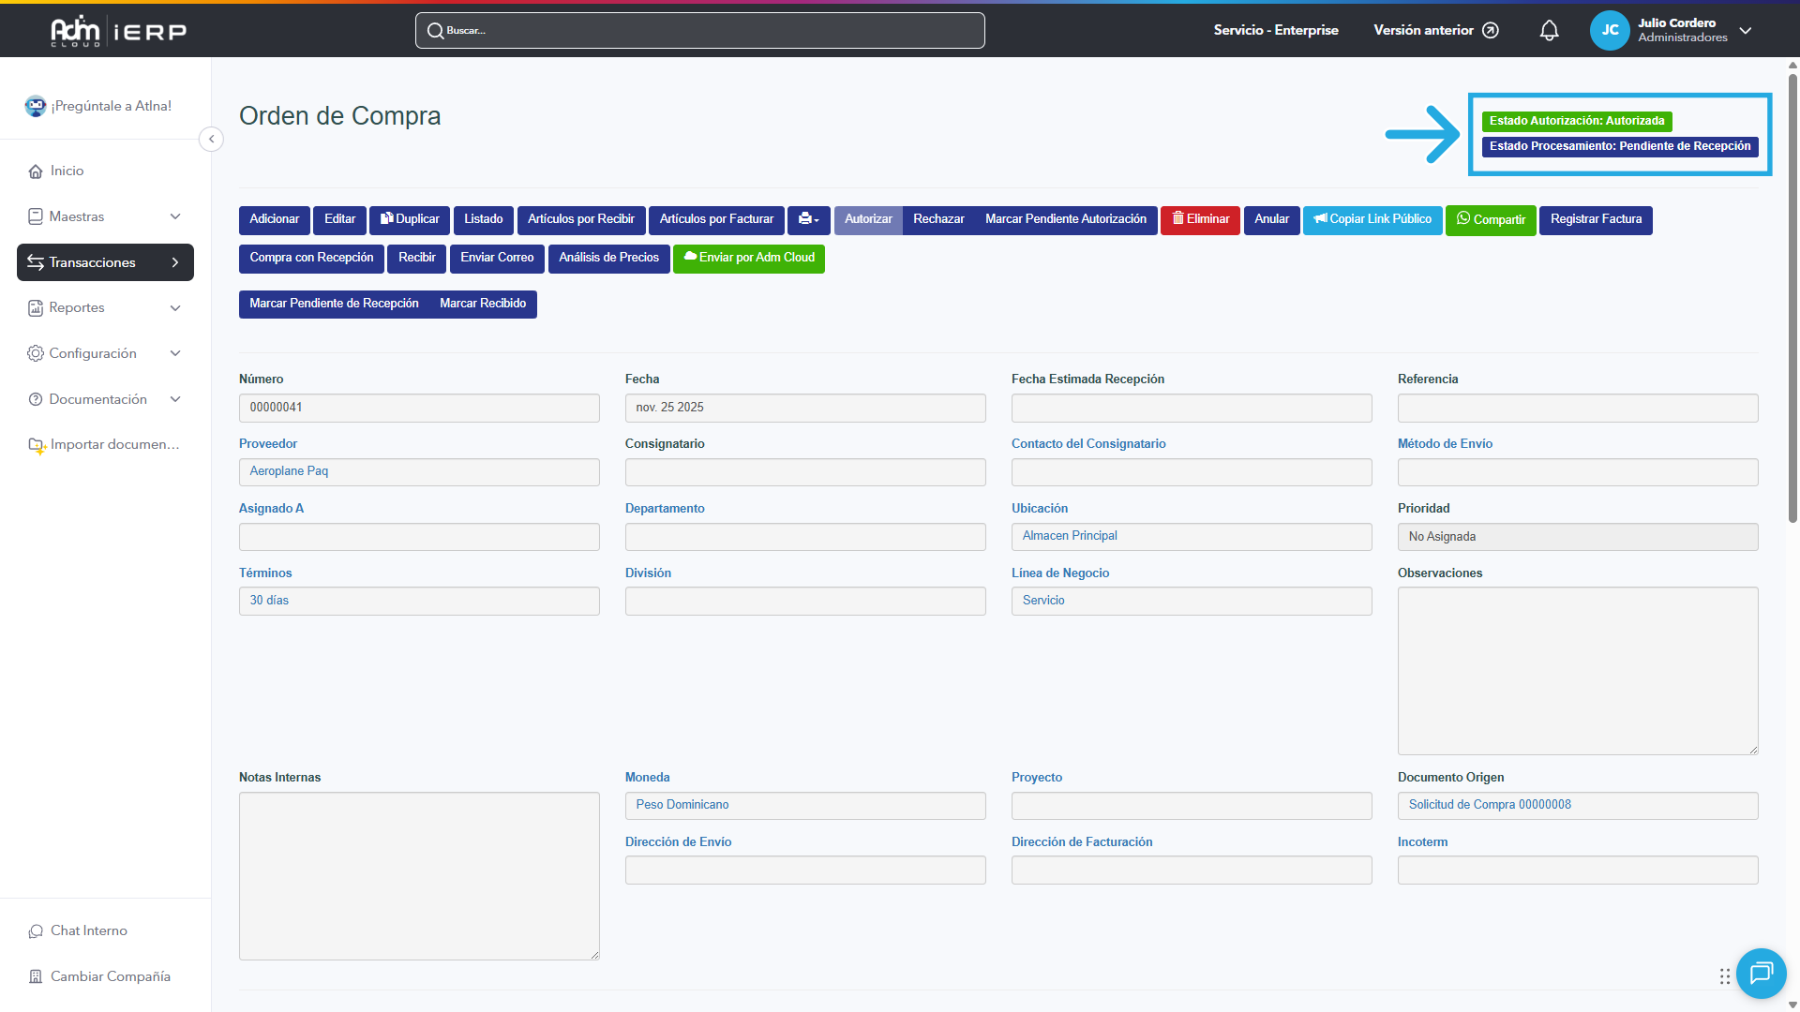
Task: Click the grid dots handle icon
Action: 1725,976
